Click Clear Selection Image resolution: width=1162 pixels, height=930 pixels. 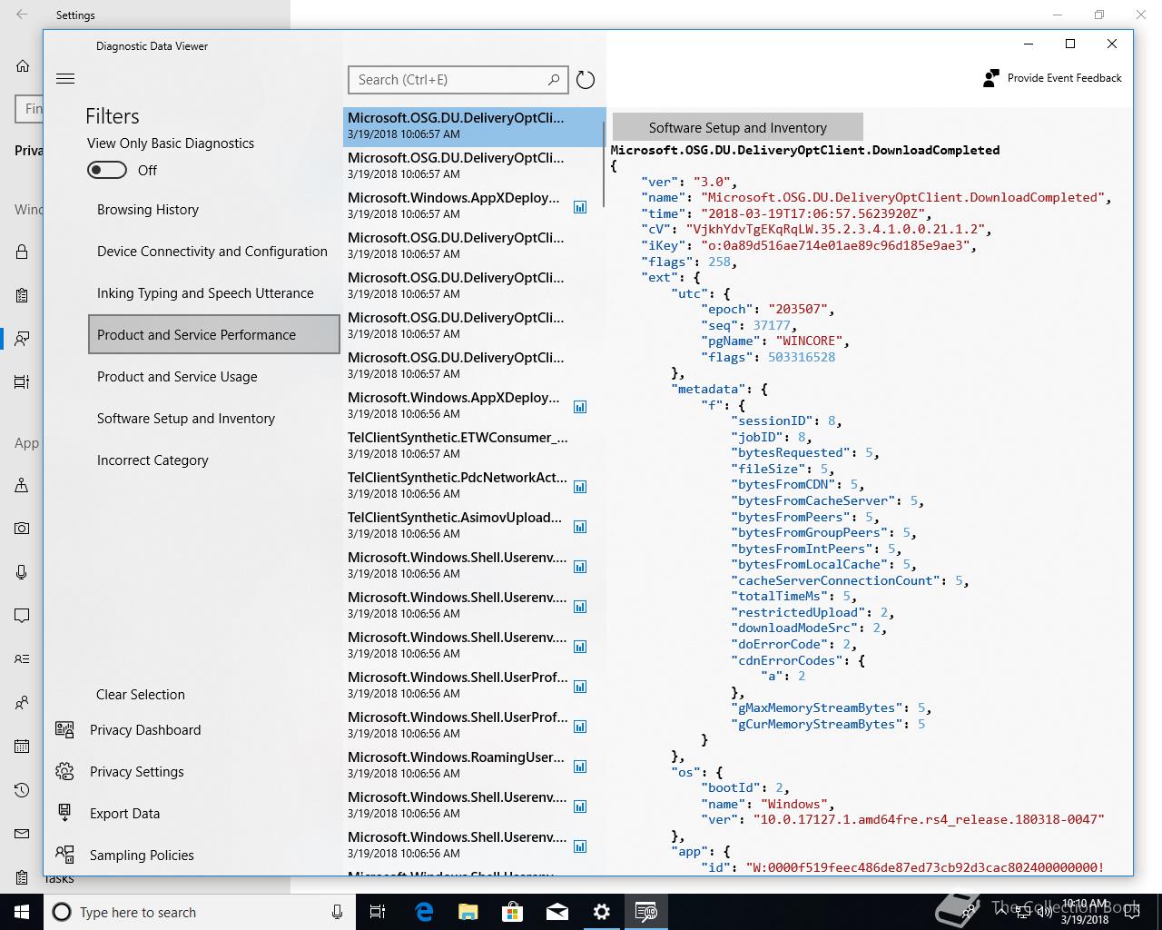click(141, 695)
